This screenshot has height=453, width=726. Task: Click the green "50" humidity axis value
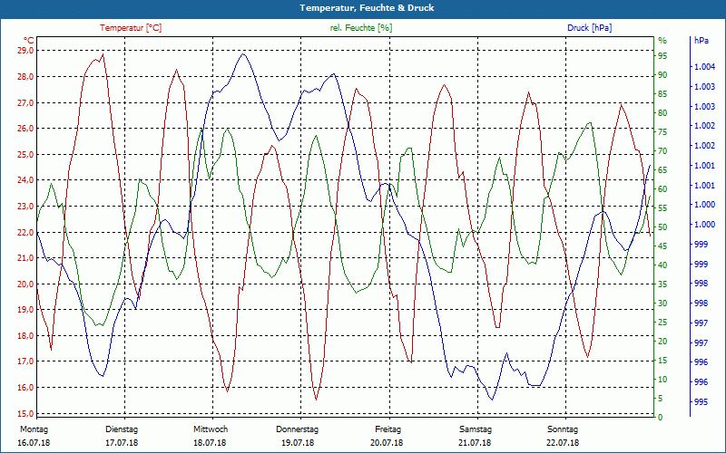(662, 227)
